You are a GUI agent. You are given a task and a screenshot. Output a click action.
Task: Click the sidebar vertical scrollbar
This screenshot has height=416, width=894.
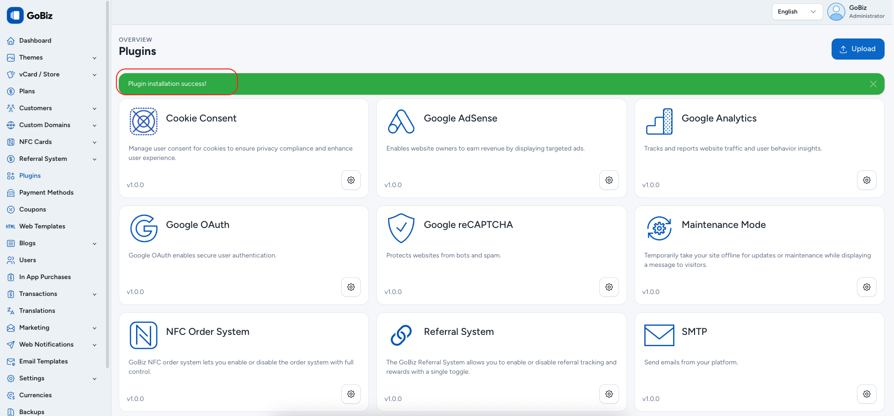point(107,188)
